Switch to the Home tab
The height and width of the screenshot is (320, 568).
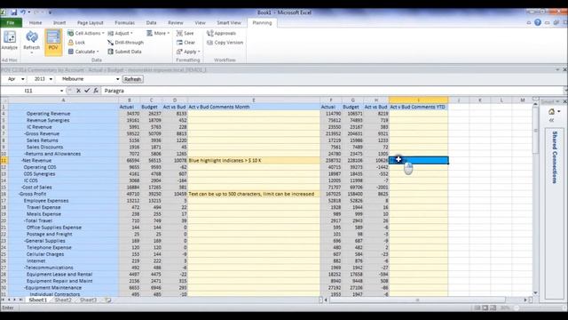(35, 23)
